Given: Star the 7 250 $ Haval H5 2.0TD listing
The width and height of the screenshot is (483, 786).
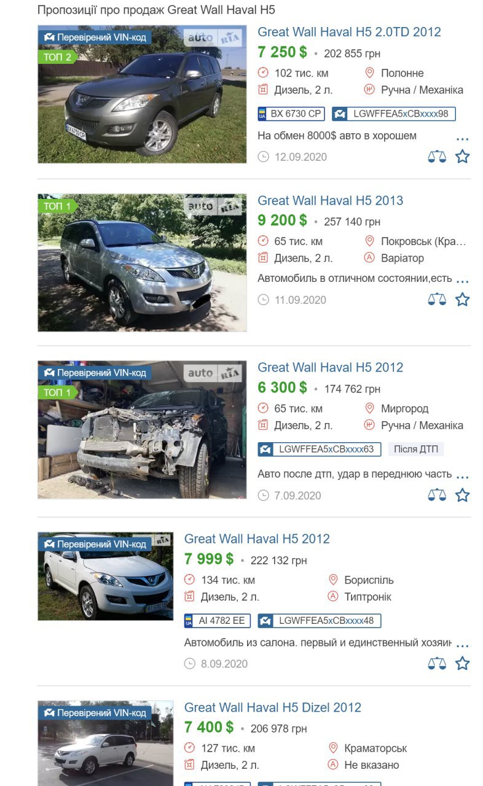Looking at the screenshot, I should (x=463, y=157).
